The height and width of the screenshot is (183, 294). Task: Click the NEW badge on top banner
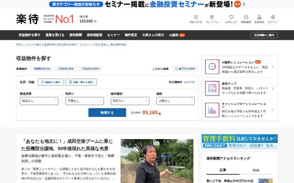coord(237,4)
